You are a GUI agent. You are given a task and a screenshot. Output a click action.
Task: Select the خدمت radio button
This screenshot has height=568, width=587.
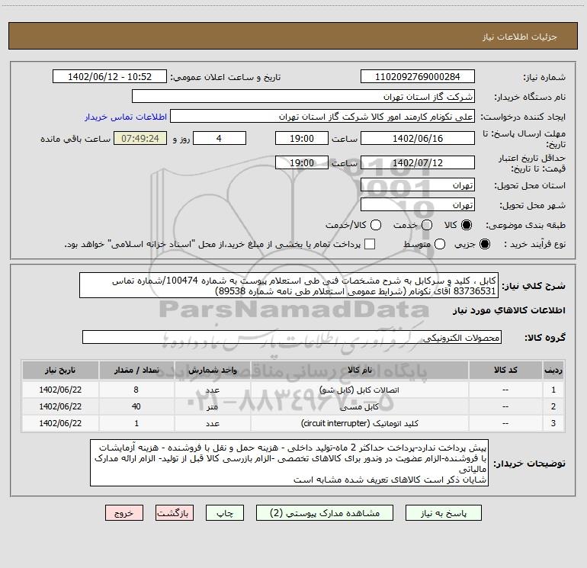click(x=427, y=225)
